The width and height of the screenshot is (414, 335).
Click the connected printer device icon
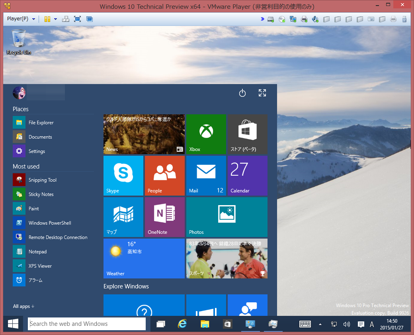[304, 19]
